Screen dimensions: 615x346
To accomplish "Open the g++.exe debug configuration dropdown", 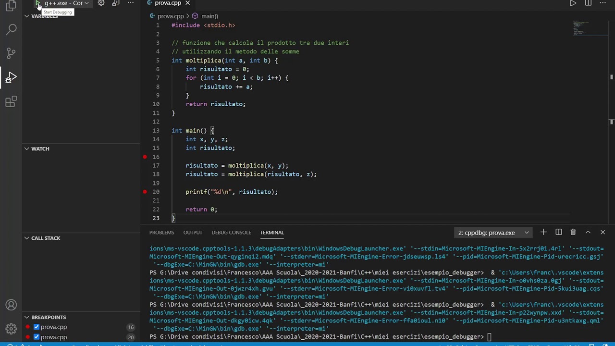I will (x=67, y=3).
